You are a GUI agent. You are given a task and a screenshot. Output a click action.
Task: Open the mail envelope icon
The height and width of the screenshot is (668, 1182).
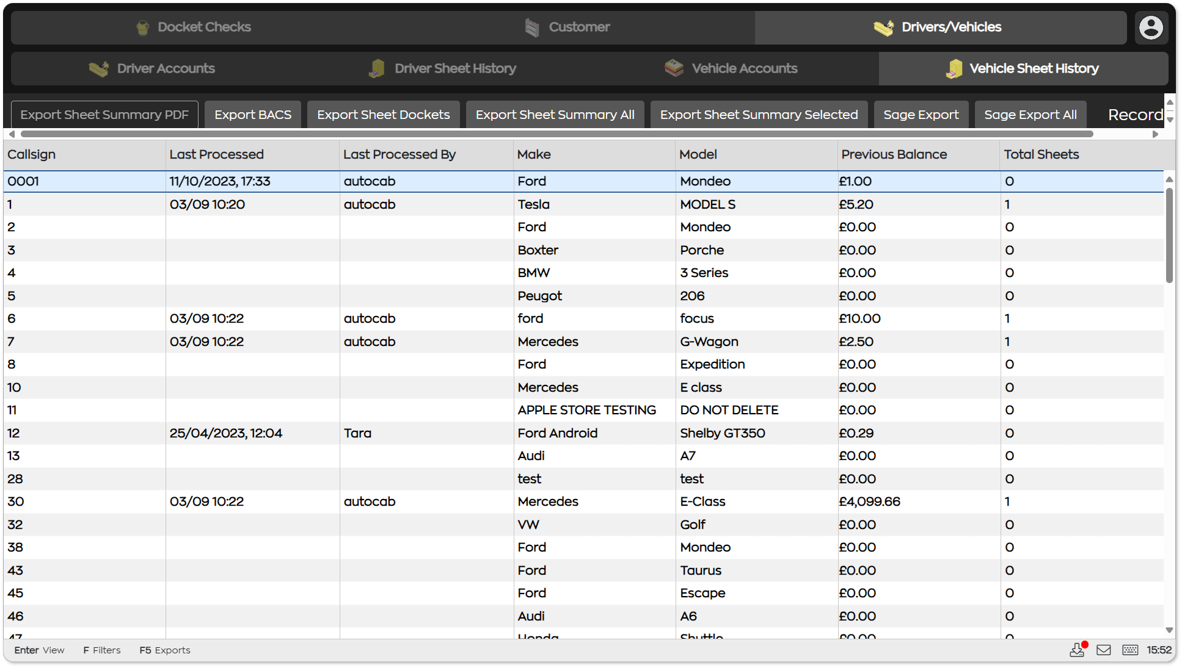(x=1104, y=650)
